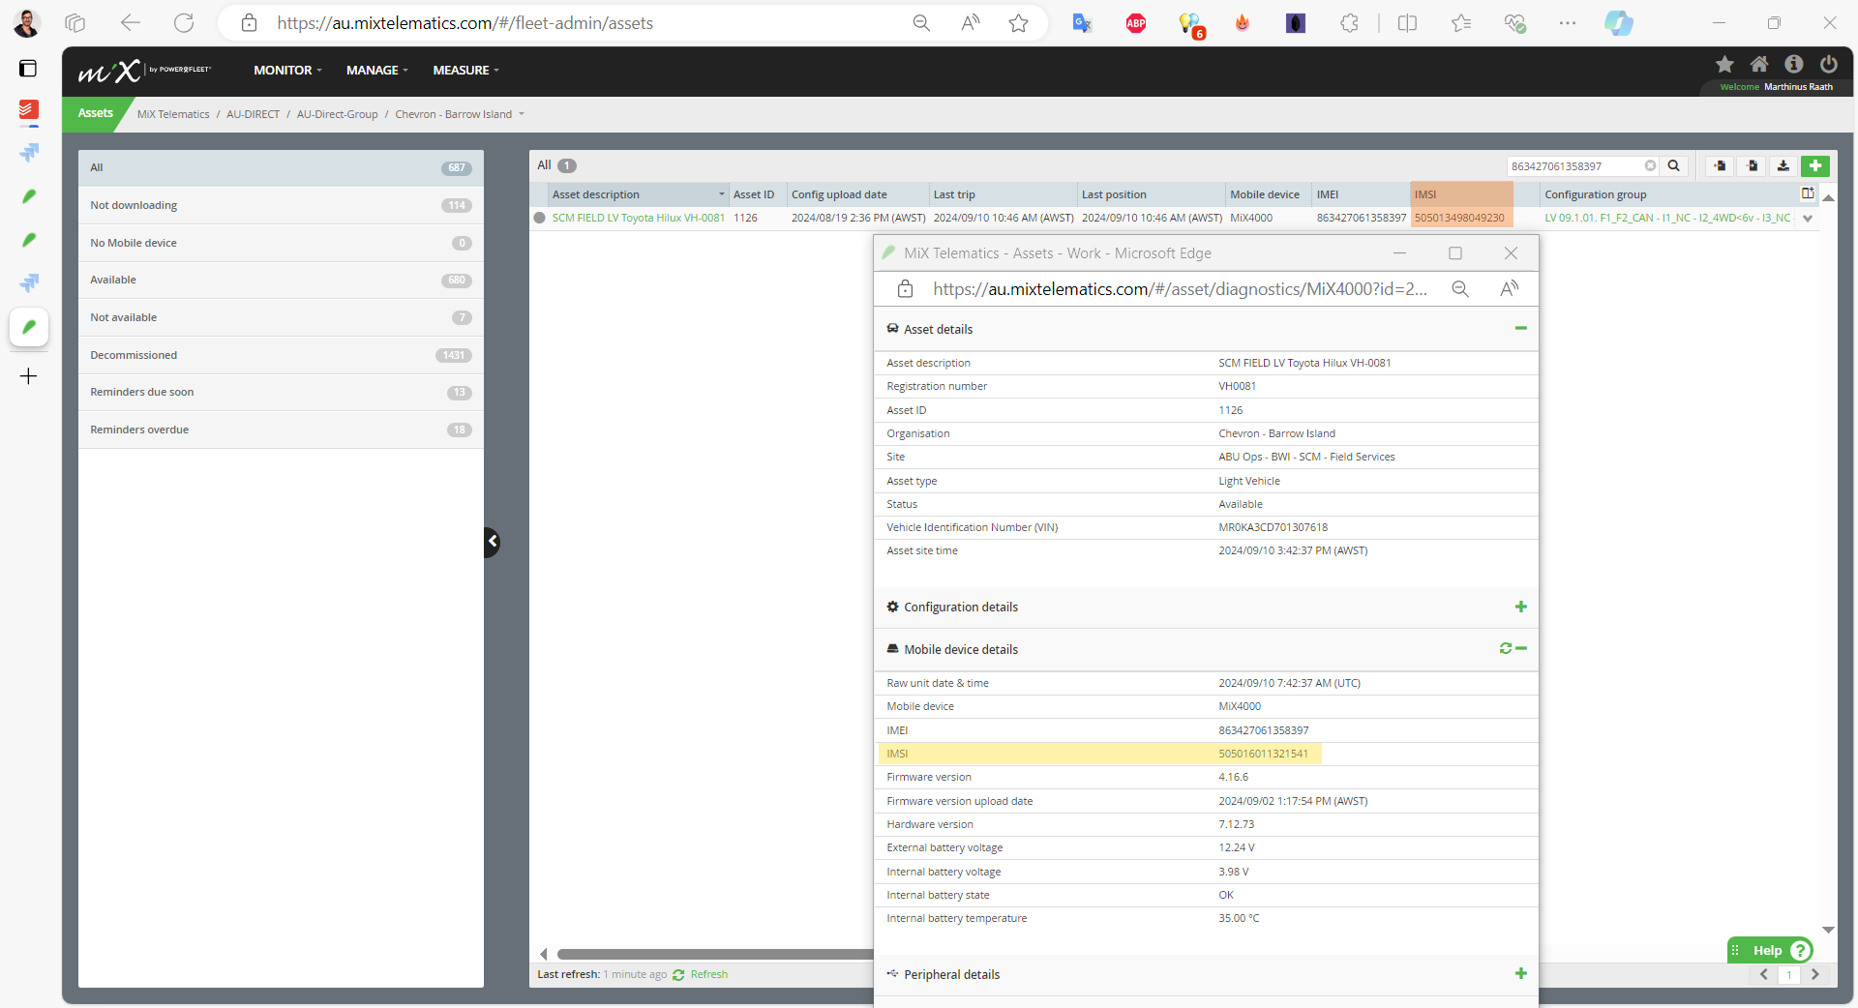Collapse the left filter panel arrow

(x=493, y=542)
